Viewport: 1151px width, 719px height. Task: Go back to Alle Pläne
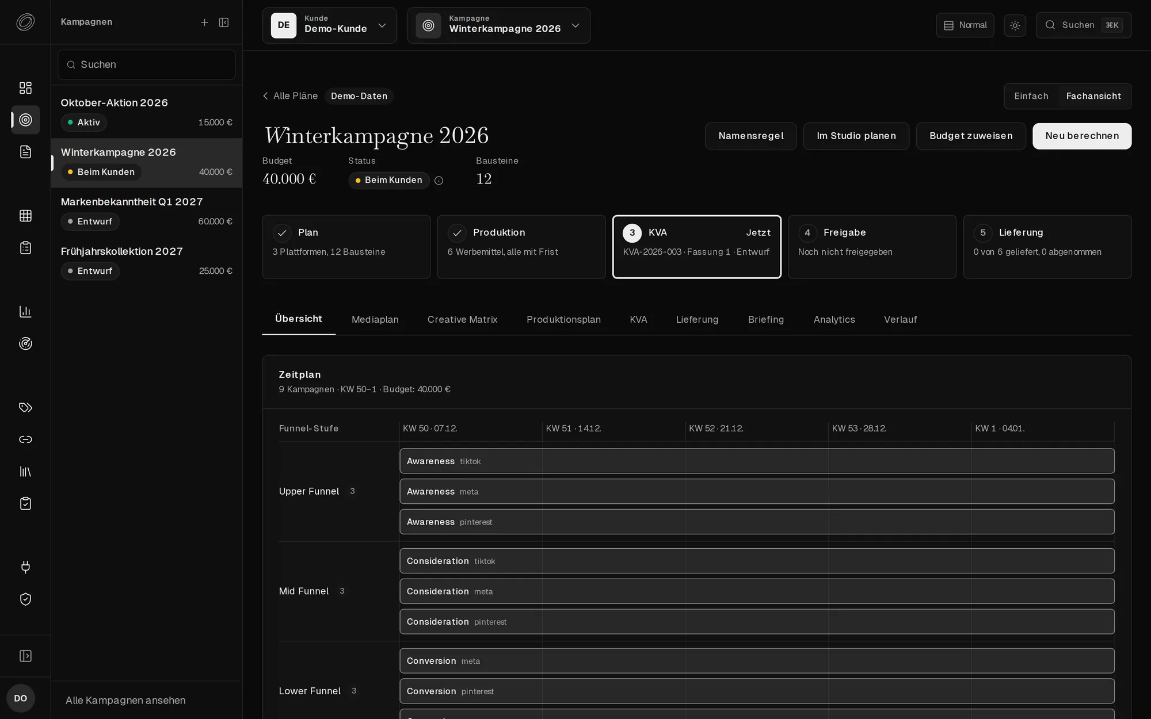[290, 96]
